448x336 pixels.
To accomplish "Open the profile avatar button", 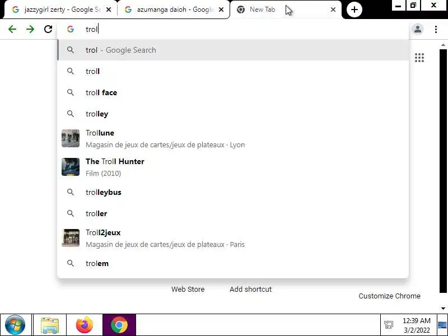I will 417,29.
